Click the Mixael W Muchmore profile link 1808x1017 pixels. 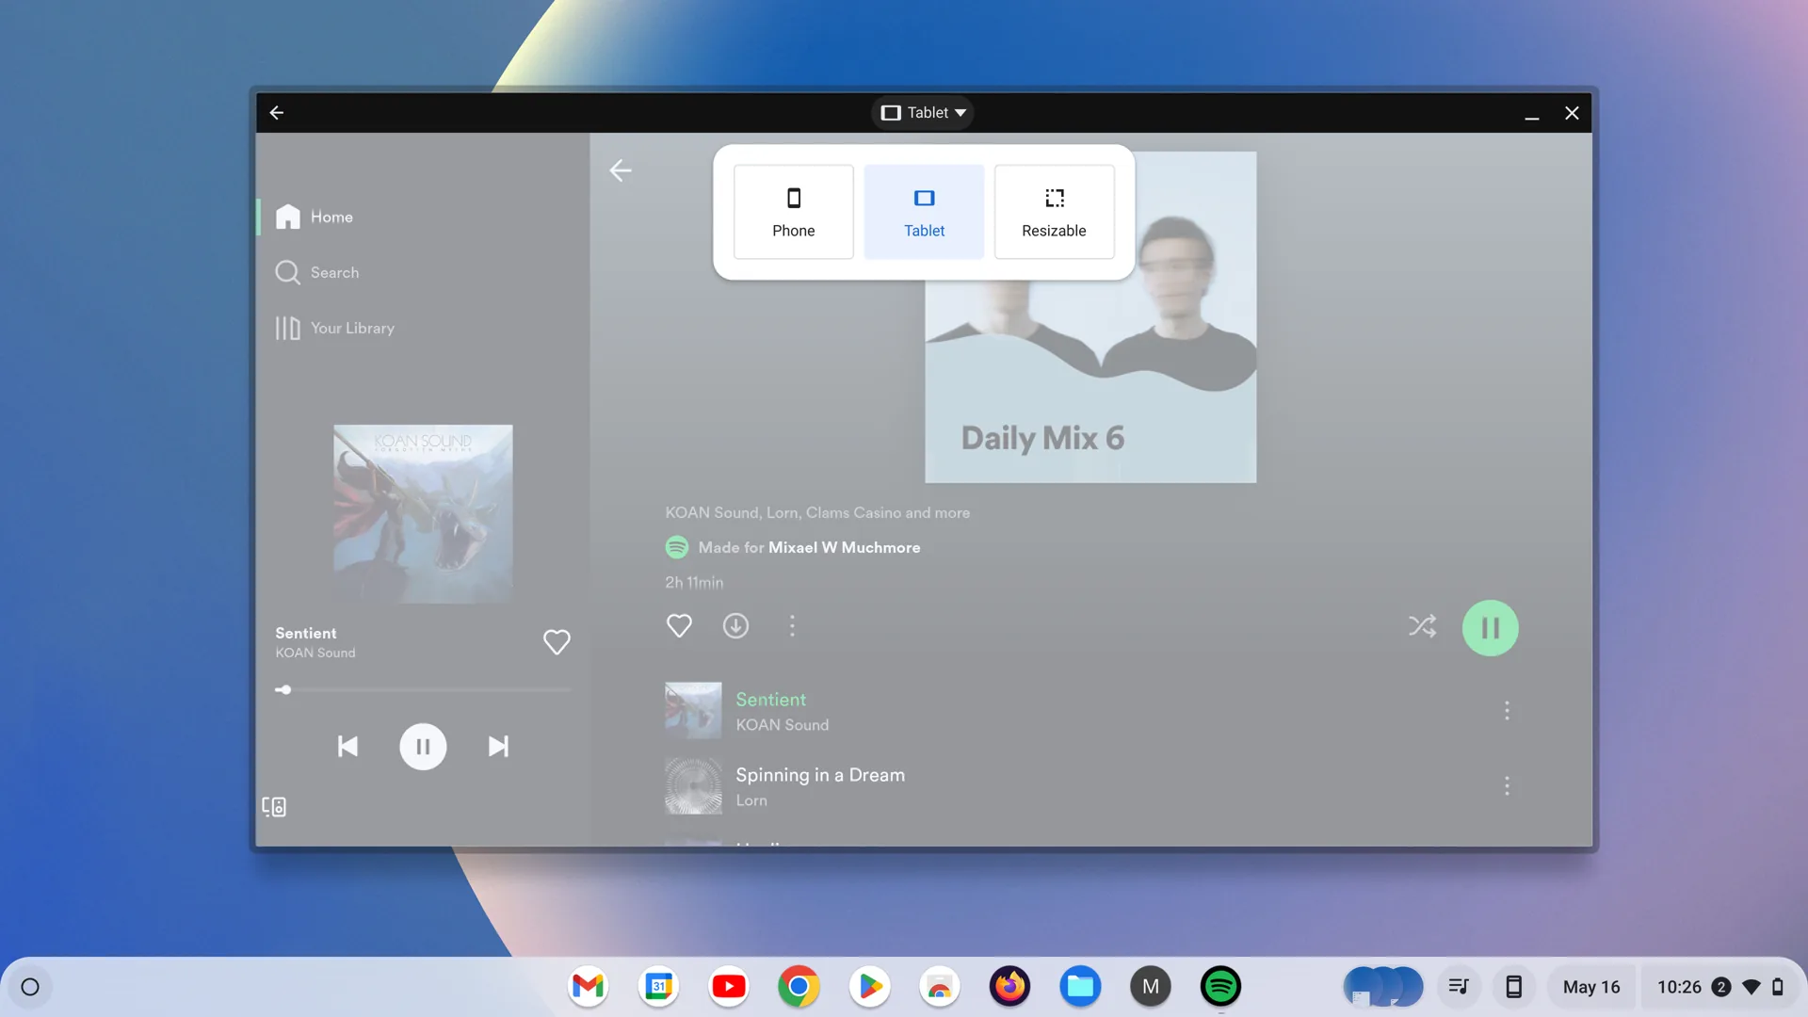coord(844,548)
